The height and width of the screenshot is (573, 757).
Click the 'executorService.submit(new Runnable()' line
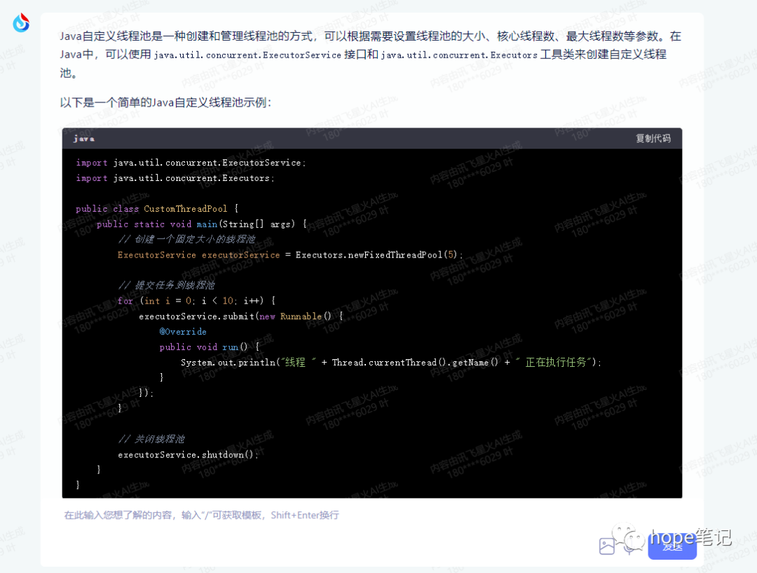[x=241, y=316]
